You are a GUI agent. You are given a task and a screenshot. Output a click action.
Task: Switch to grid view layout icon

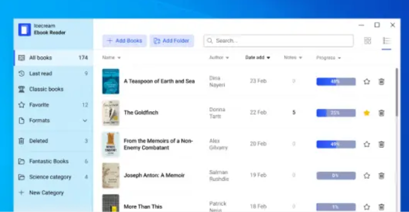tap(367, 41)
